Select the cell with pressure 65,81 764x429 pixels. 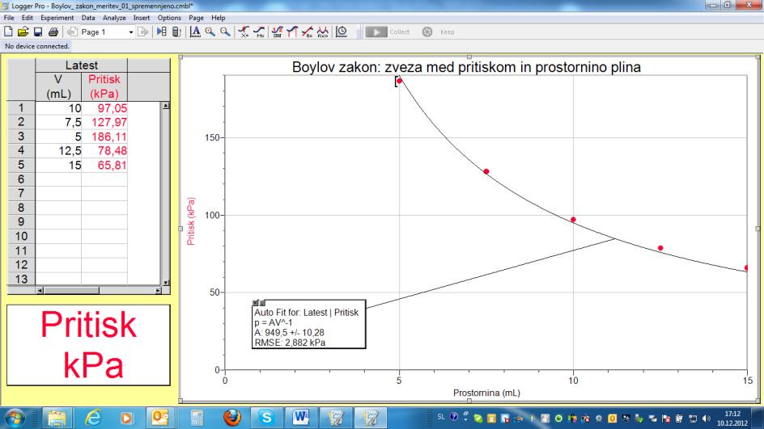point(104,165)
